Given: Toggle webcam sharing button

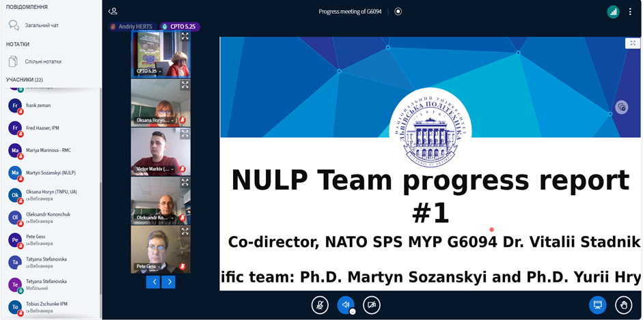Looking at the screenshot, I should [x=372, y=305].
